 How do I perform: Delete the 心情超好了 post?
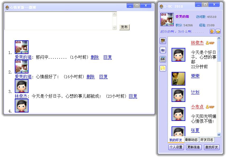point(91,77)
